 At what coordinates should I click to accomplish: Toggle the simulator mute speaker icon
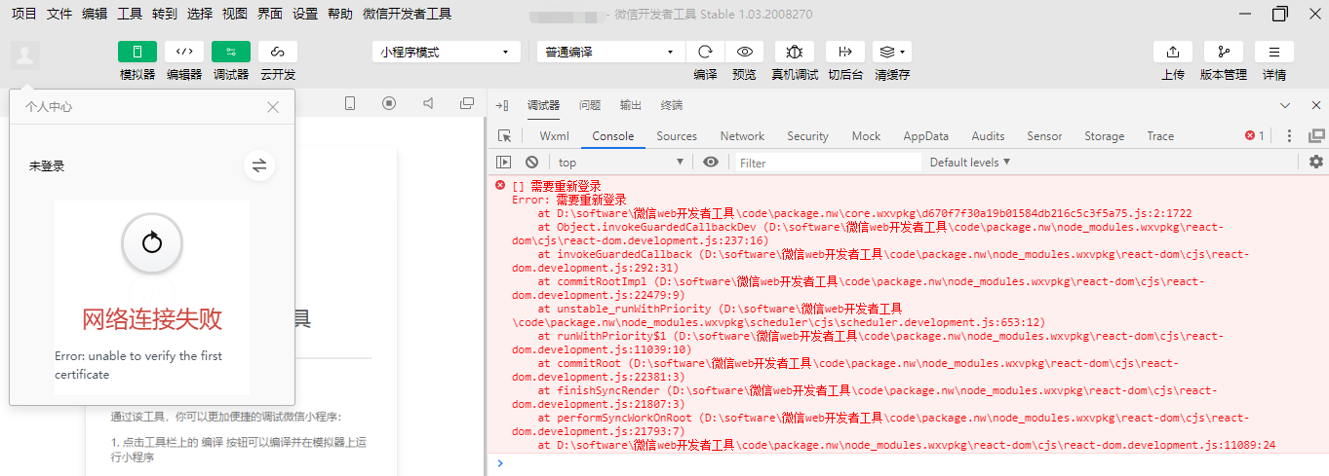[x=428, y=103]
